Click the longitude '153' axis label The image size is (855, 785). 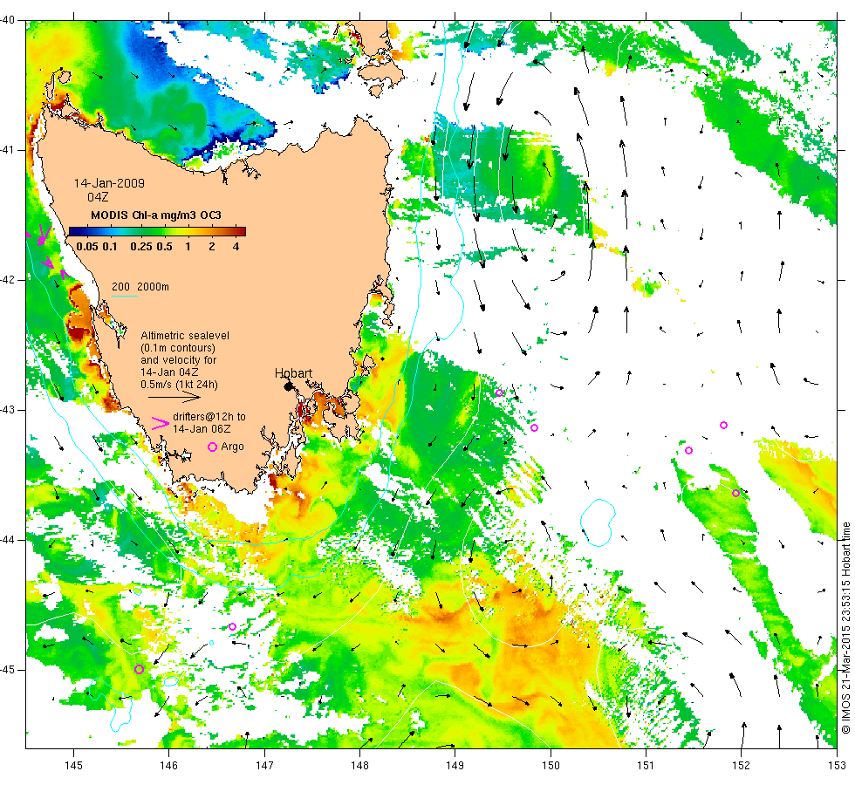coord(837,766)
